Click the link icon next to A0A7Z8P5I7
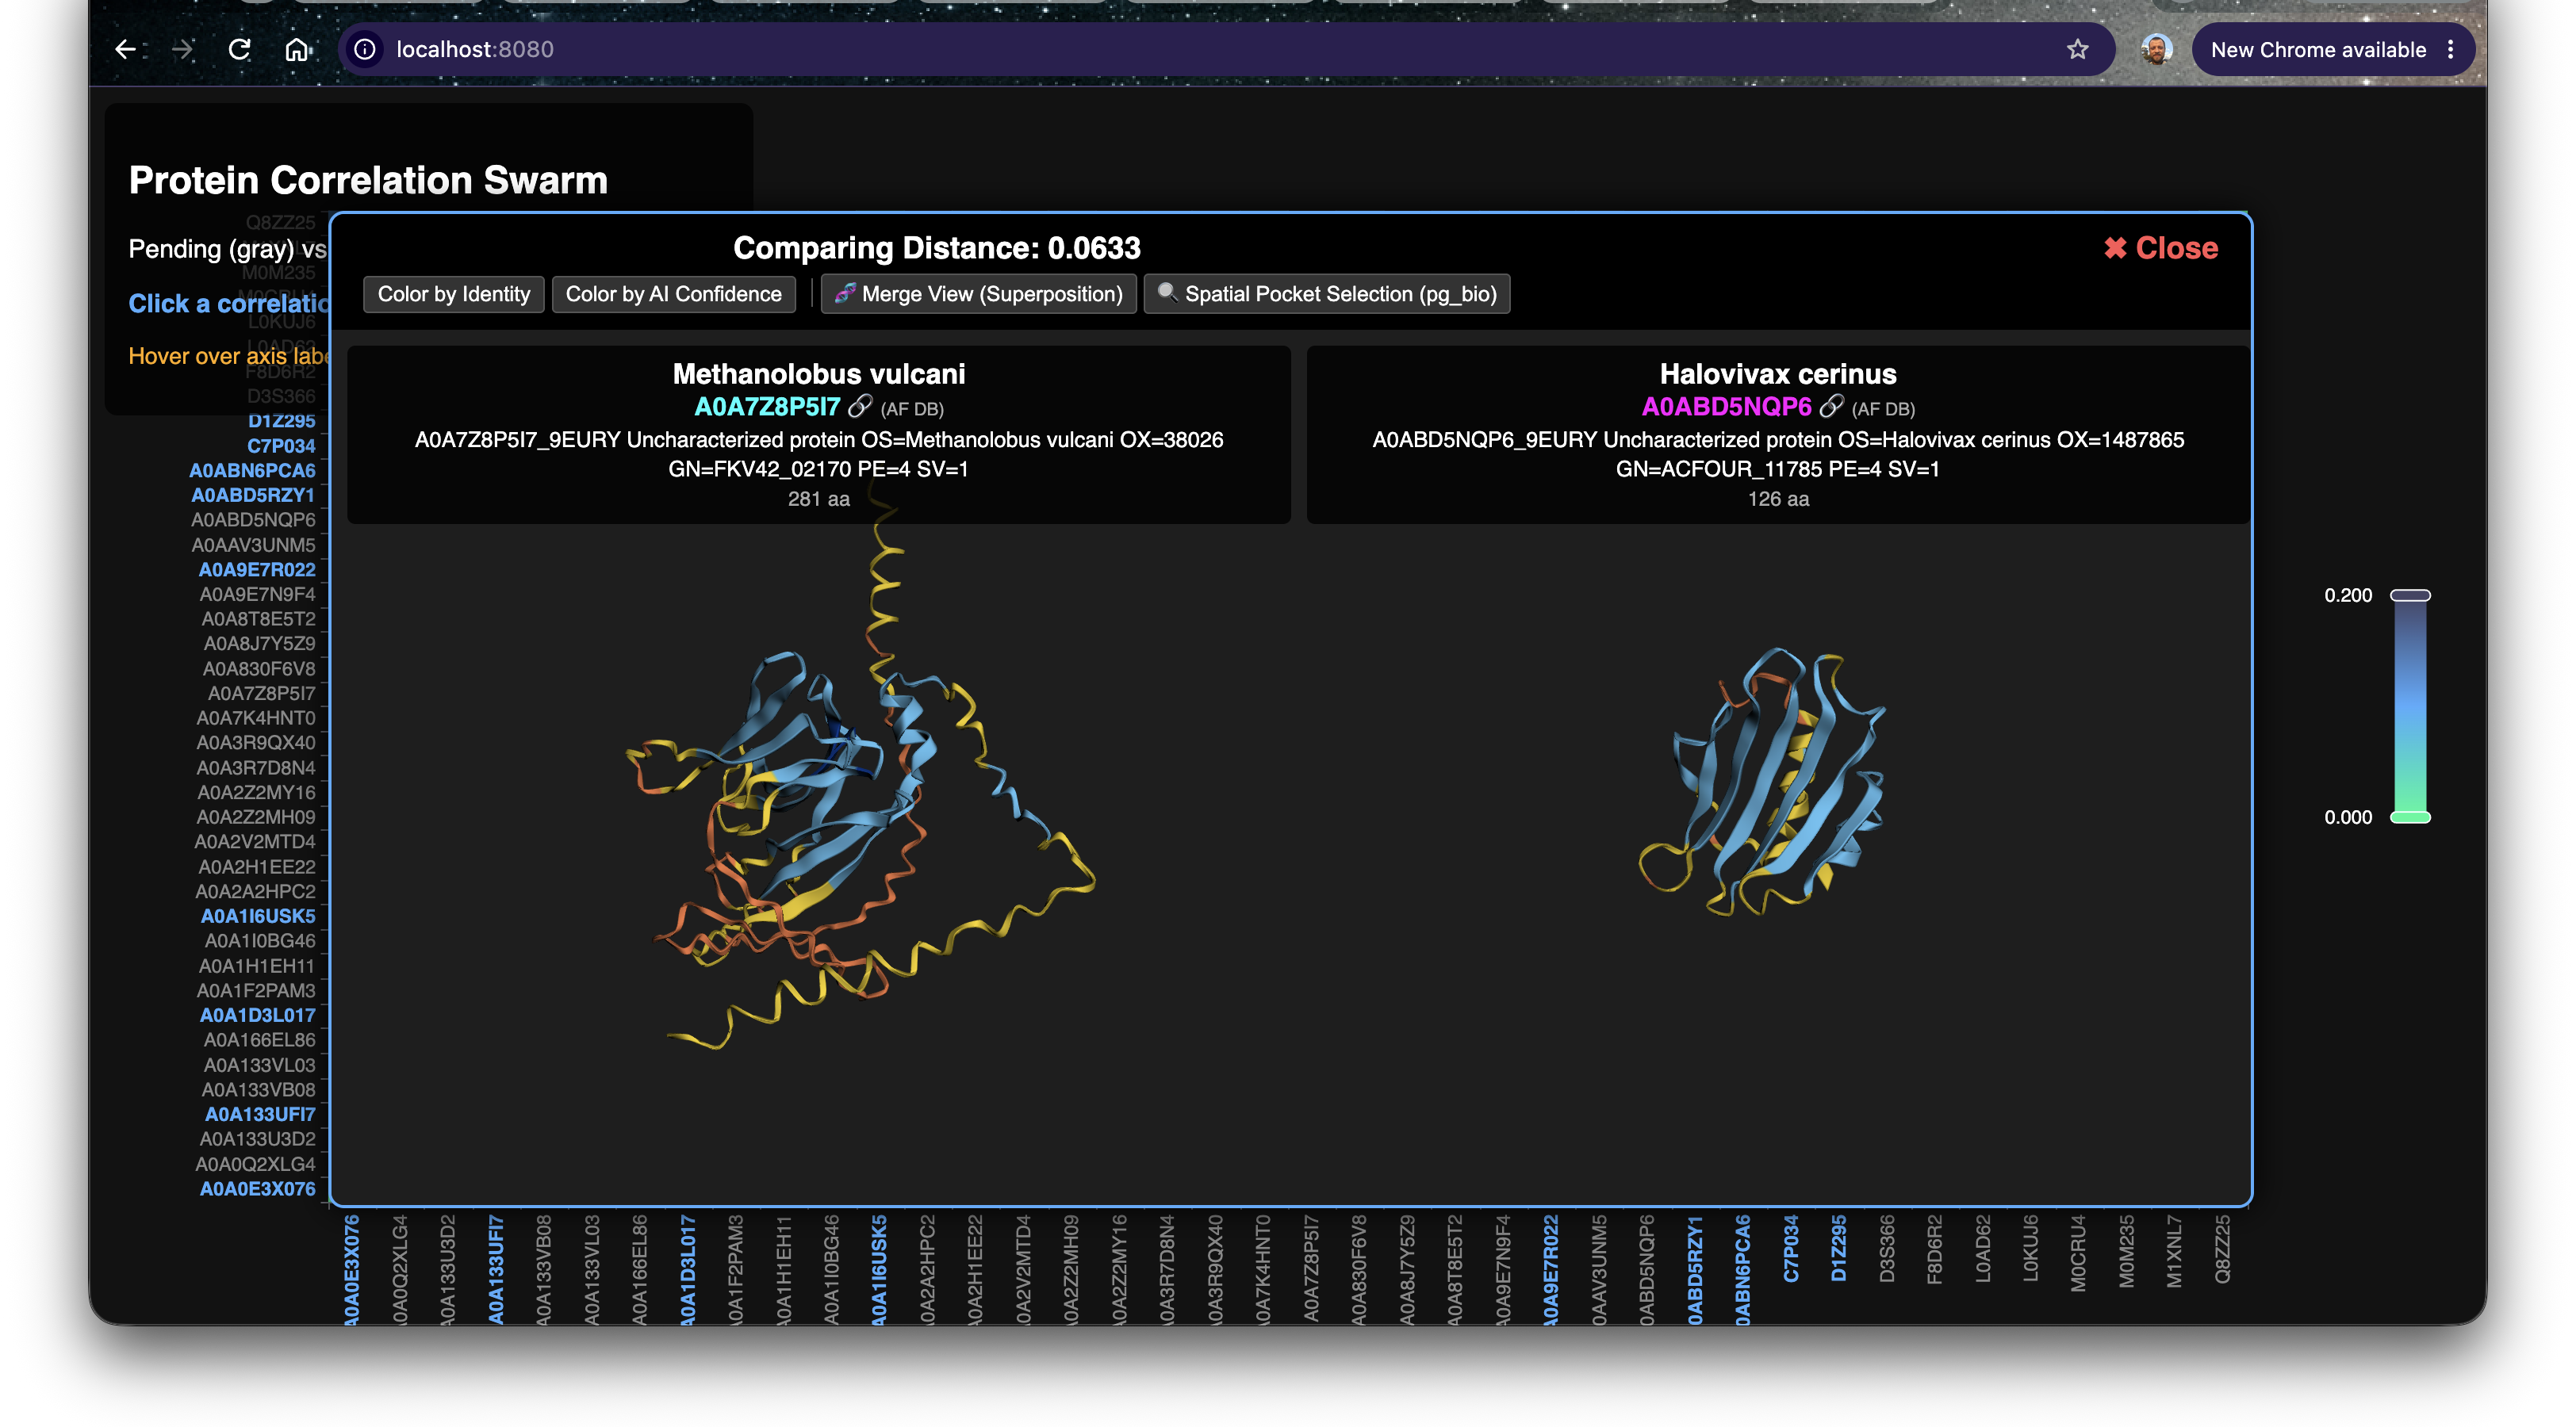Image resolution: width=2576 pixels, height=1427 pixels. pyautogui.click(x=859, y=407)
